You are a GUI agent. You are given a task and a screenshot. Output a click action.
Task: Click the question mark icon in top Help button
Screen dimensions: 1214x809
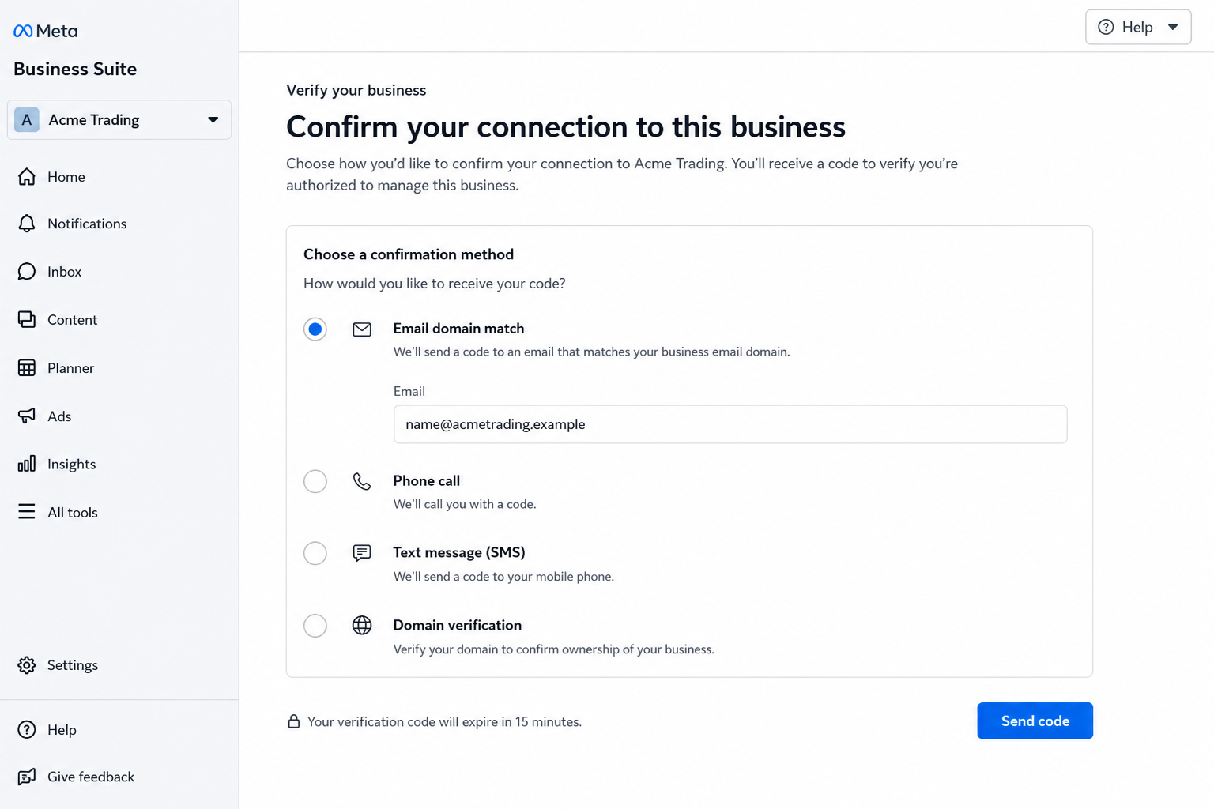click(x=1107, y=27)
